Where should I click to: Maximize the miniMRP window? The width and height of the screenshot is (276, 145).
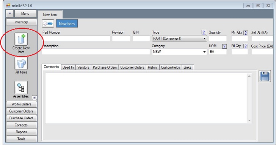point(258,6)
